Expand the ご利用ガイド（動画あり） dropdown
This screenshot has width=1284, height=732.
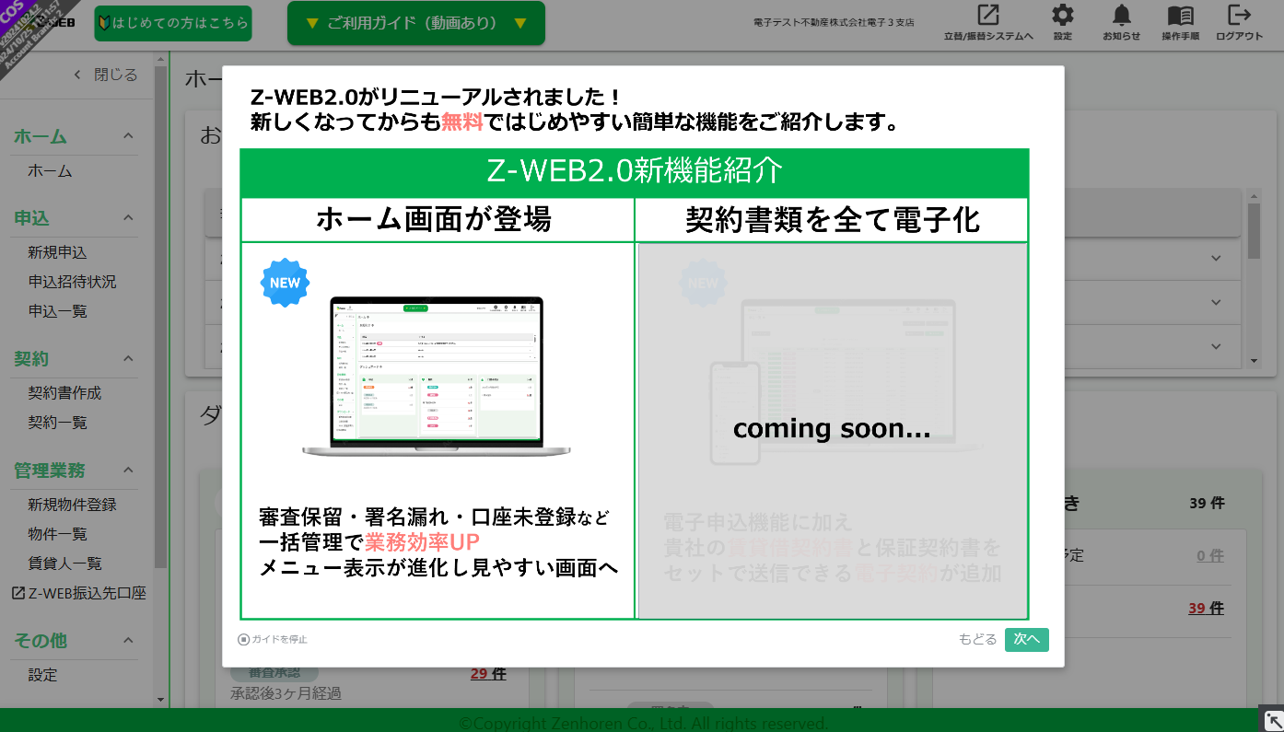(x=415, y=23)
